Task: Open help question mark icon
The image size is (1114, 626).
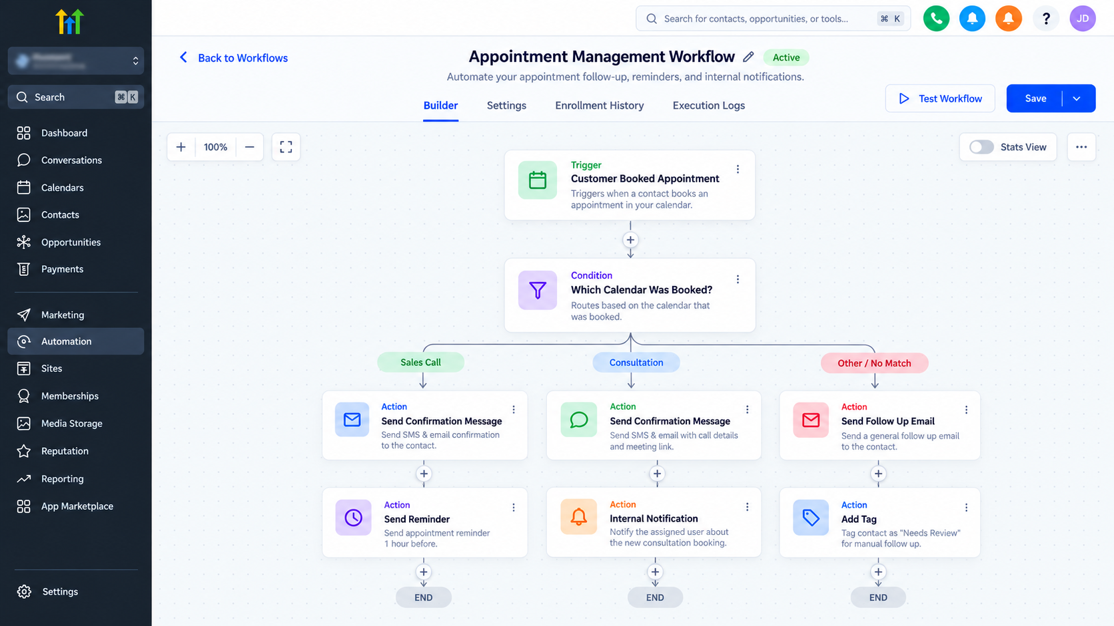Action: [1046, 19]
